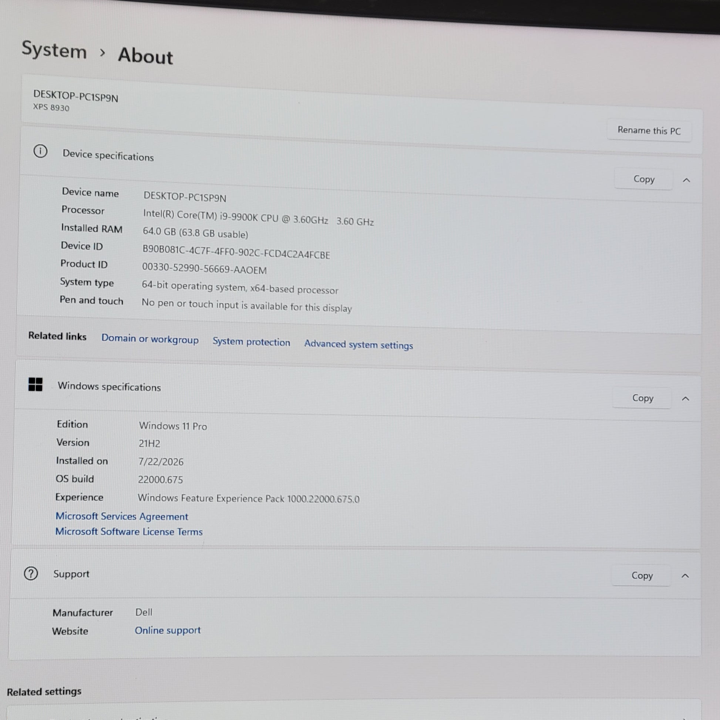Click the Device specifications info icon

[x=40, y=151]
